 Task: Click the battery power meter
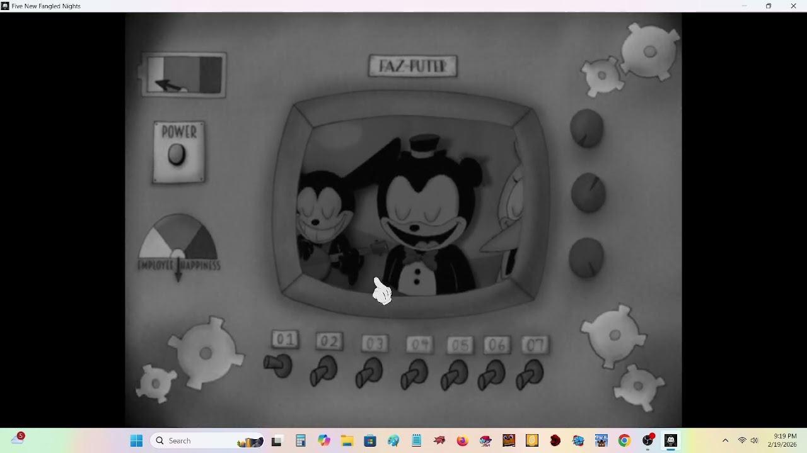tap(183, 75)
